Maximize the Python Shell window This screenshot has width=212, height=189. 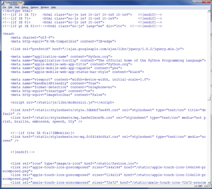(200, 2)
